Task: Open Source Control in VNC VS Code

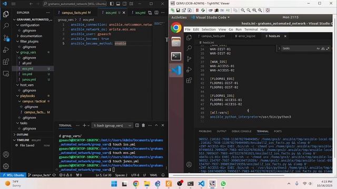Action: (x=189, y=58)
